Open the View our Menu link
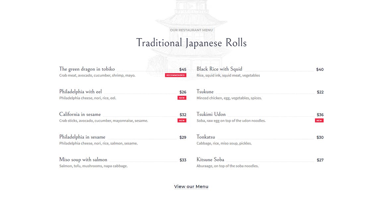This screenshot has width=388, height=212. coord(191,186)
